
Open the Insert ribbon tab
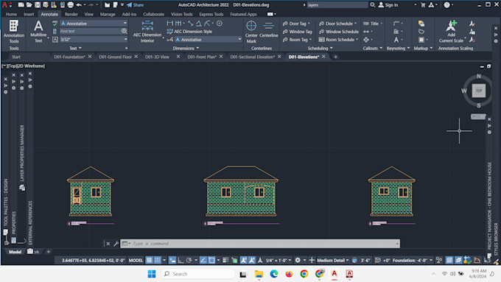coord(29,14)
